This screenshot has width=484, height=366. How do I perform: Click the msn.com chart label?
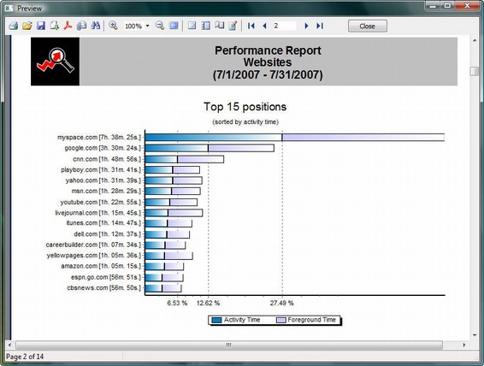106,191
